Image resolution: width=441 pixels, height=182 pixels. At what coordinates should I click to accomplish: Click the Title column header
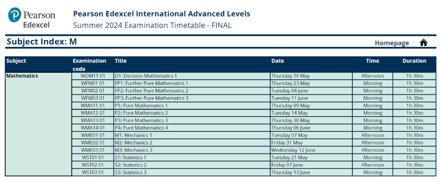point(120,61)
